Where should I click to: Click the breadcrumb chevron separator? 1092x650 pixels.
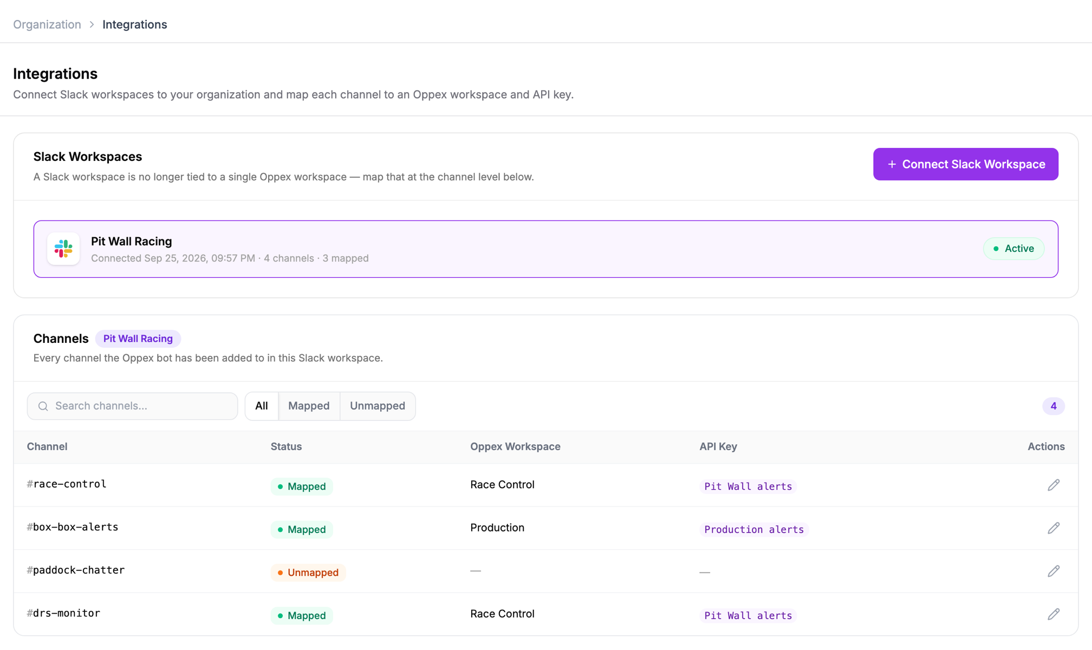[x=92, y=24]
